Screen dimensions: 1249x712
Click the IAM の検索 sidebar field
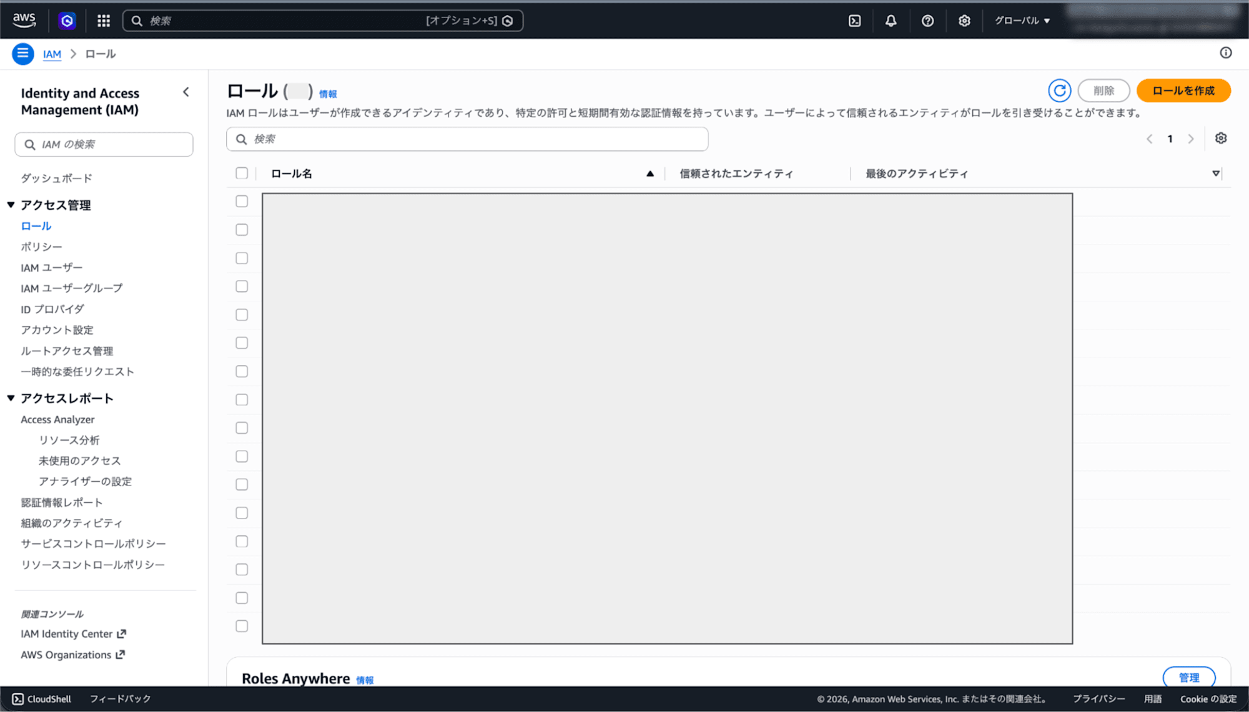tap(104, 144)
